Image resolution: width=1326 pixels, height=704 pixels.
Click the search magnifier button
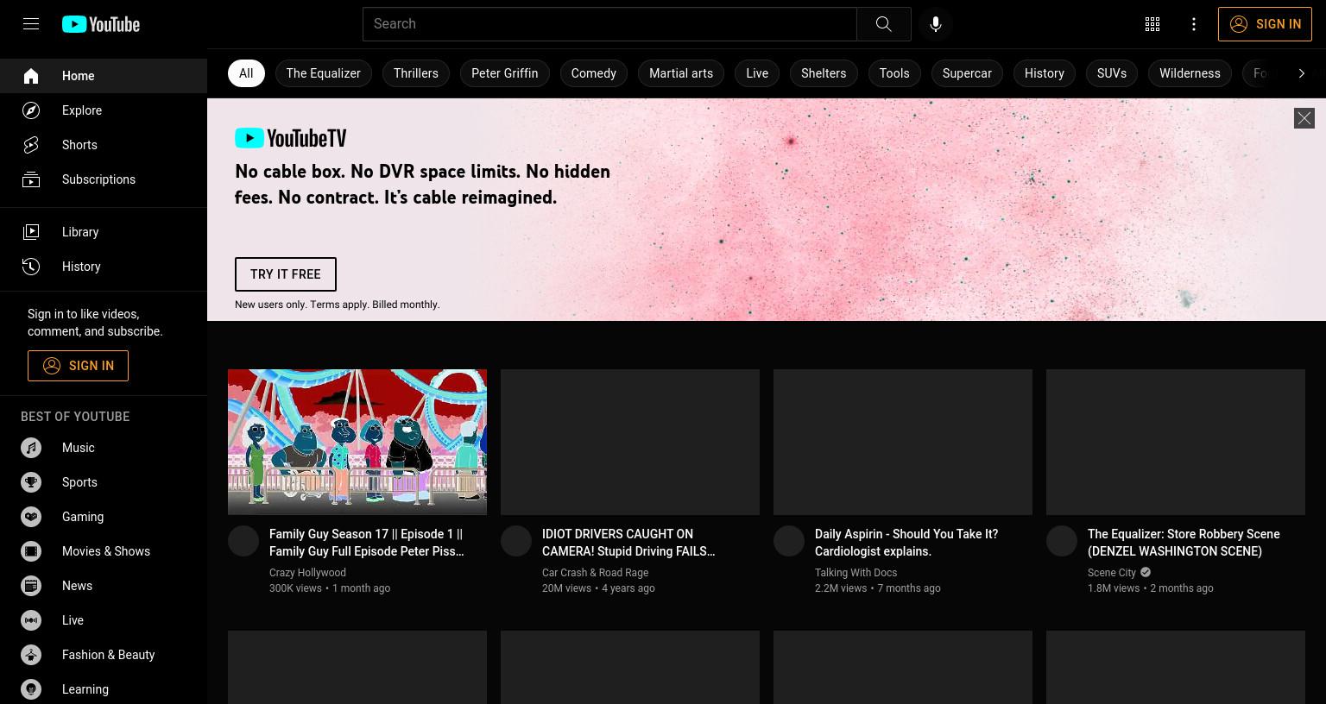click(x=883, y=24)
